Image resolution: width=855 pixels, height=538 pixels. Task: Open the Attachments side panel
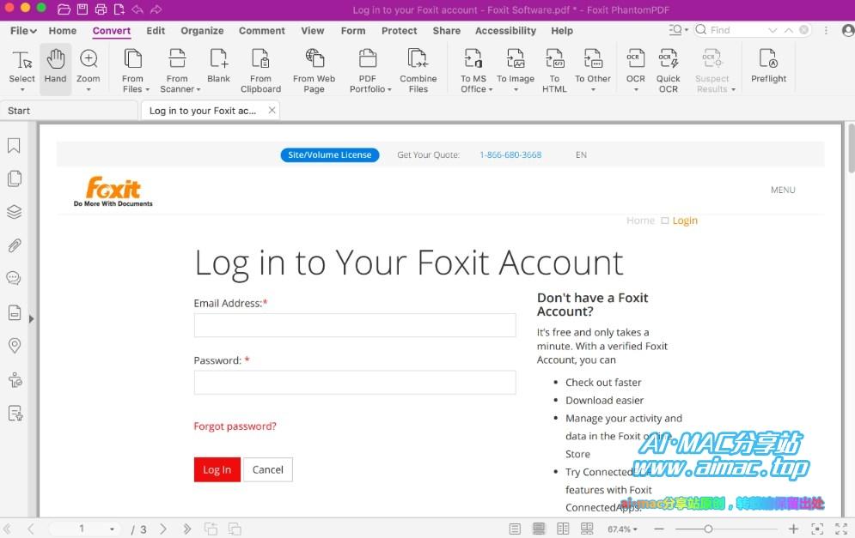14,245
